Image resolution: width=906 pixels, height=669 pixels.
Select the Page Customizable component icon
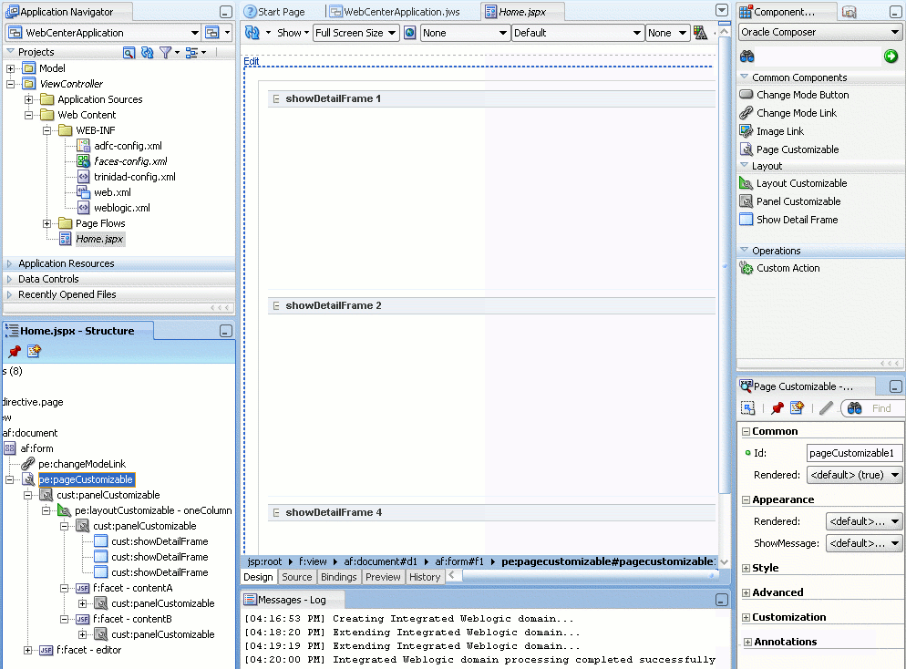(746, 149)
